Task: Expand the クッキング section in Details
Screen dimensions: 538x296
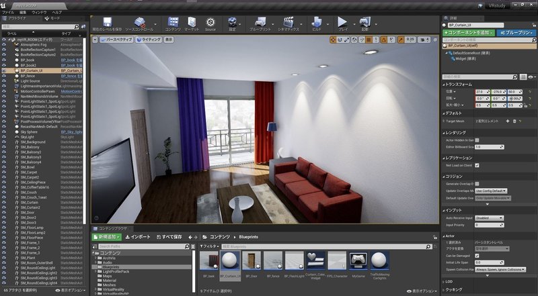Action: 444,290
